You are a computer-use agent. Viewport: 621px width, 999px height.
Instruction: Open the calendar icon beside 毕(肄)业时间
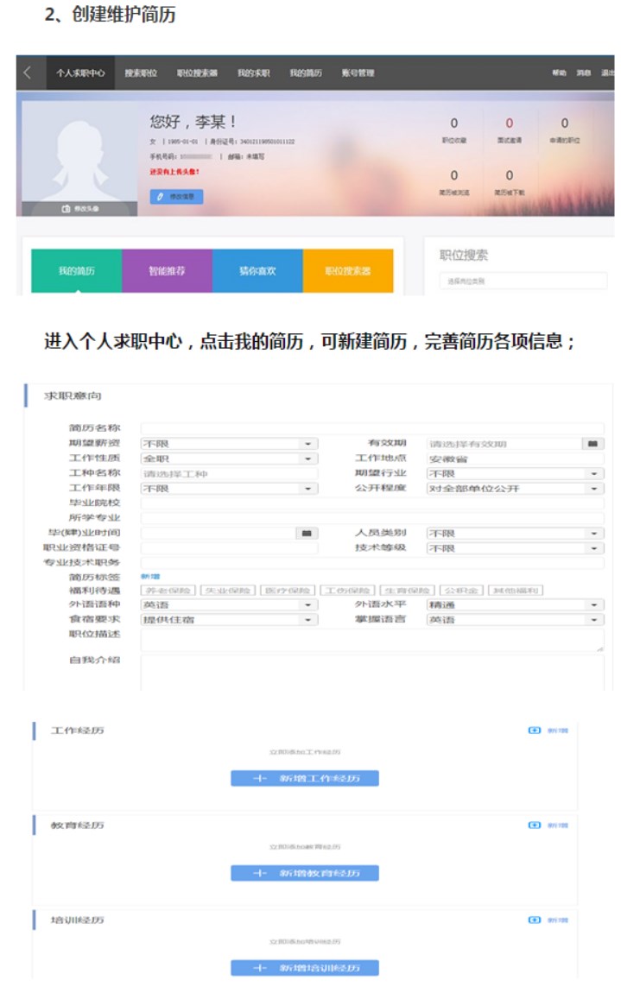click(x=305, y=534)
